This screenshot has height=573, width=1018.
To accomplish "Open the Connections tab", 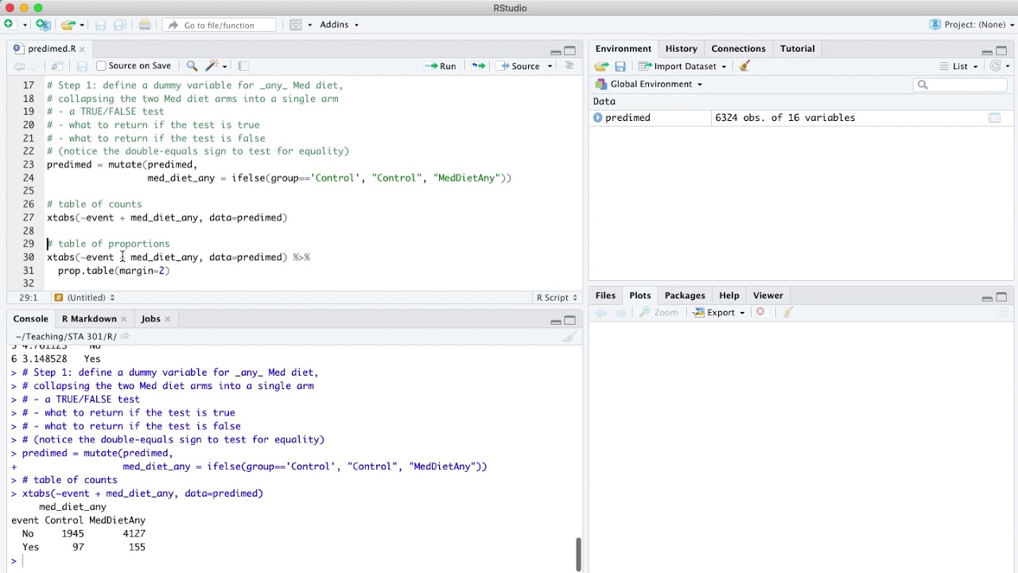I will click(x=738, y=49).
